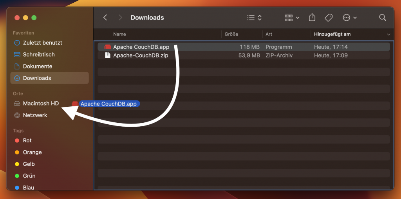Click the tag icon to edit tags
The height and width of the screenshot is (199, 401).
click(x=329, y=18)
